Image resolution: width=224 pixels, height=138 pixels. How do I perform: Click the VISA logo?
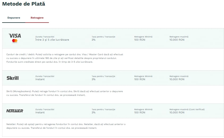pyautogui.click(x=15, y=36)
